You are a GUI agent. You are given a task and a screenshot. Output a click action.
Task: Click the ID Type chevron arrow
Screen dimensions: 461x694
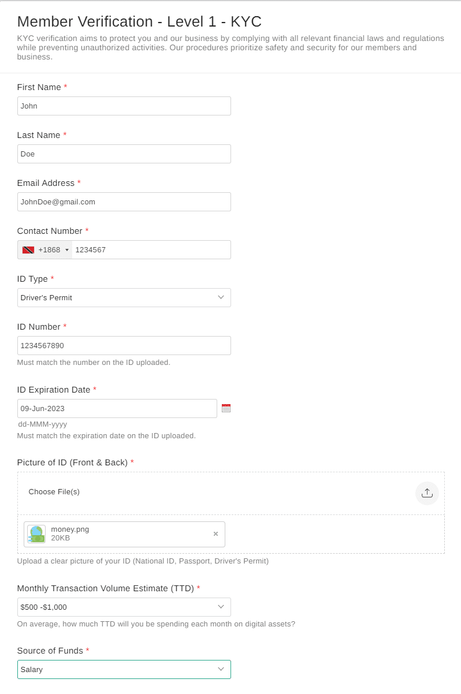pos(221,297)
